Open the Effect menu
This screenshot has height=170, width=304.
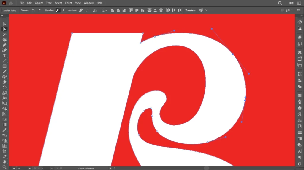tap(69, 3)
